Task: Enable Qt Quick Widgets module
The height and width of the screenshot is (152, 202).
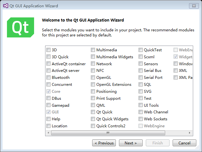Action: pos(93,119)
